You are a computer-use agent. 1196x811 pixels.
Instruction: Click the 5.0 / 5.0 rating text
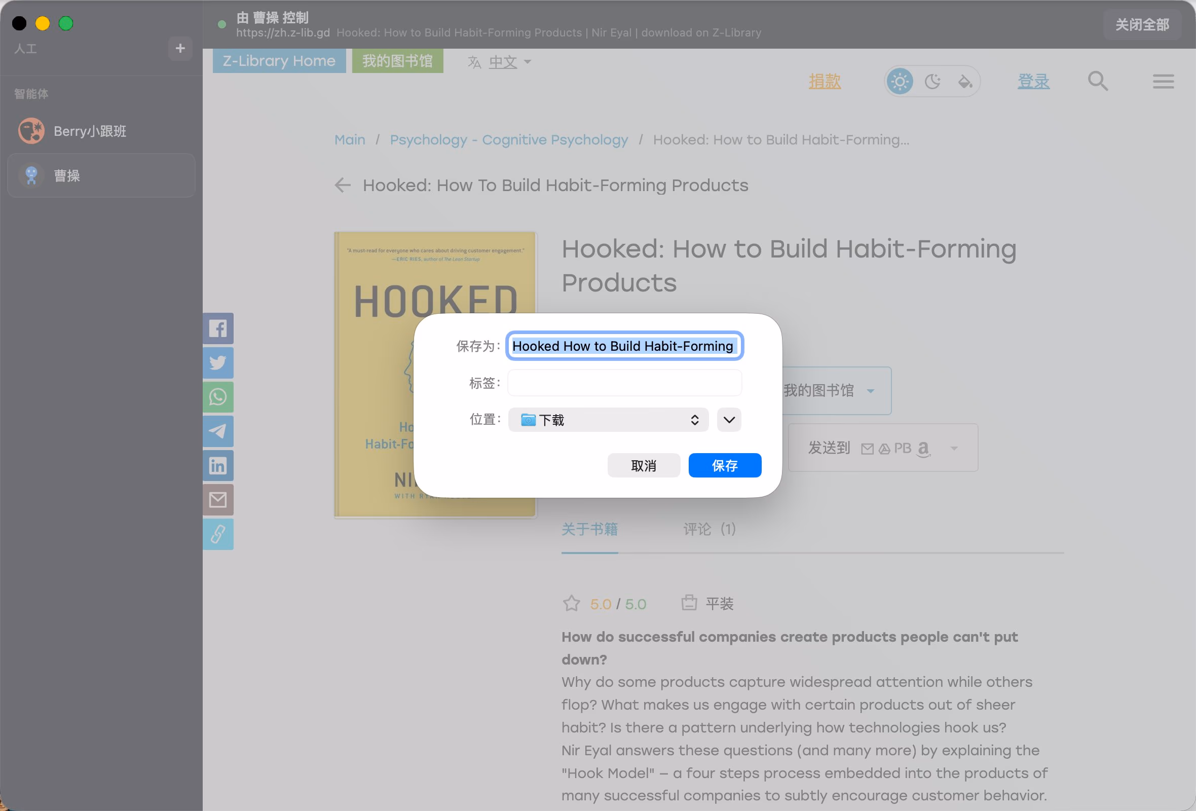coord(618,604)
